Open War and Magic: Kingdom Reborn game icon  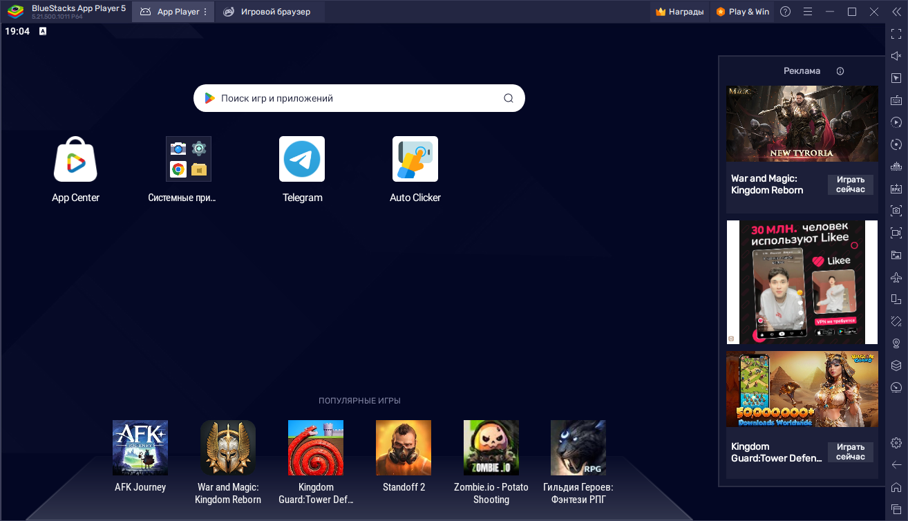coord(228,448)
